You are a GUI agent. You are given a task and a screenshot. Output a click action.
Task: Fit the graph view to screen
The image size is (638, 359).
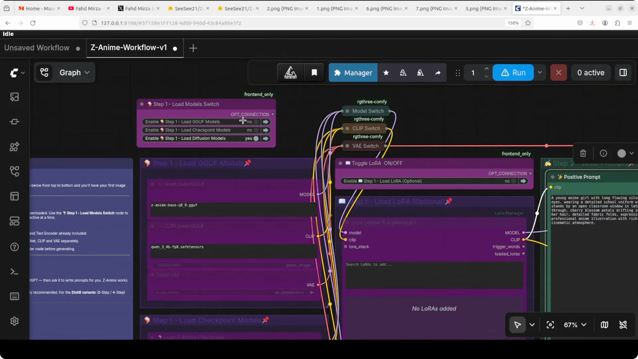(550, 325)
